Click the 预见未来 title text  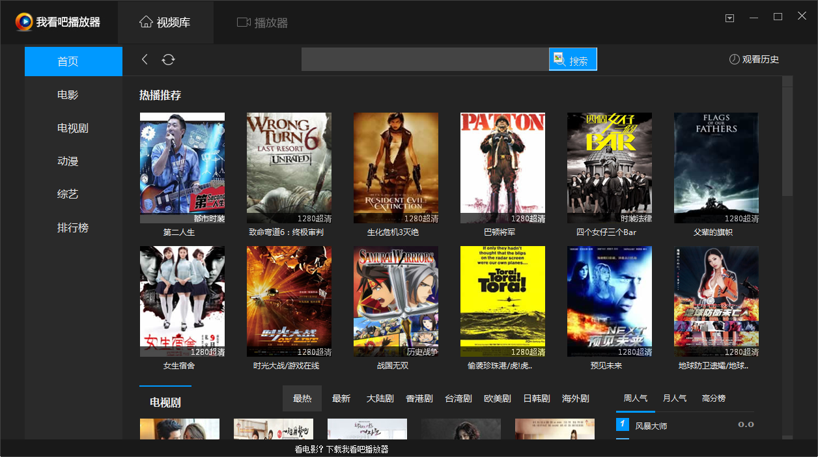606,366
